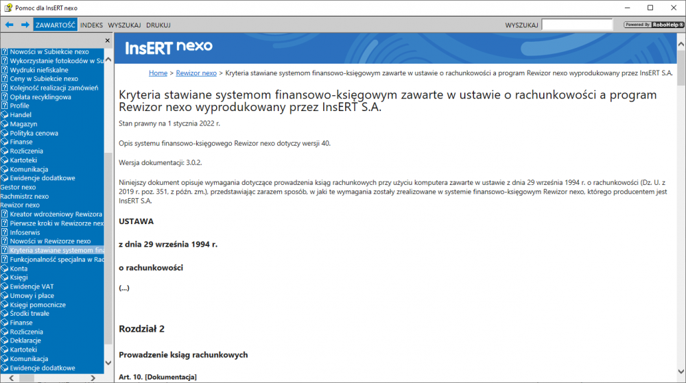Focus the WYSZUKAJ search input field
This screenshot has width=686, height=383.
tap(576, 25)
